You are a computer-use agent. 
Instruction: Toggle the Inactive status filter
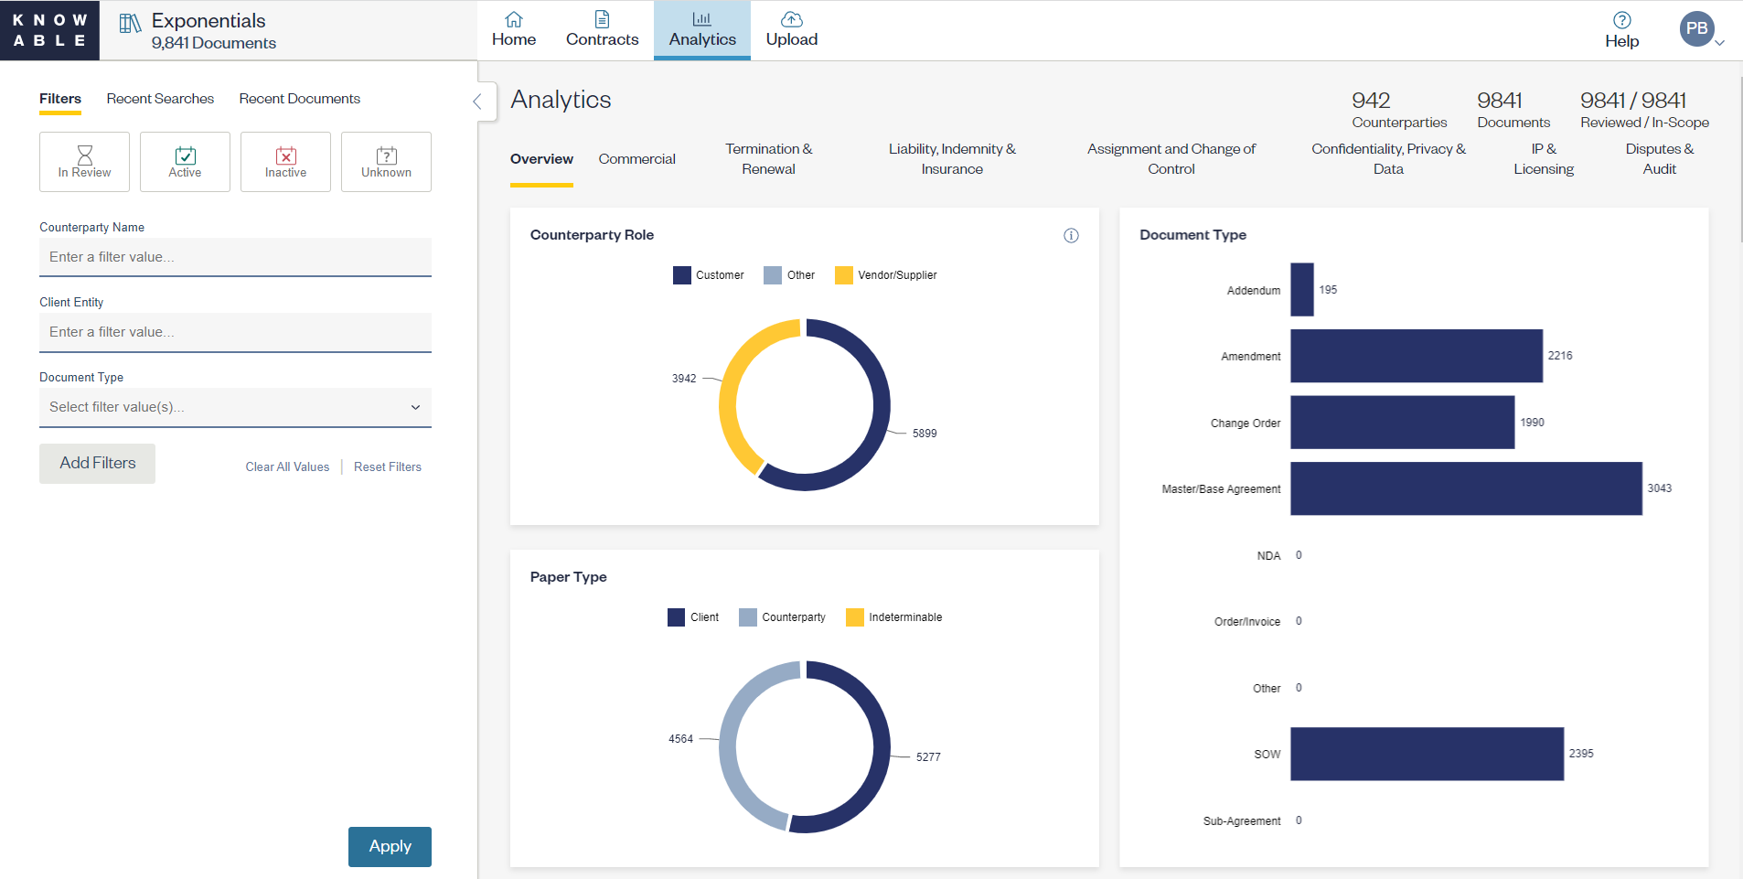click(x=285, y=162)
